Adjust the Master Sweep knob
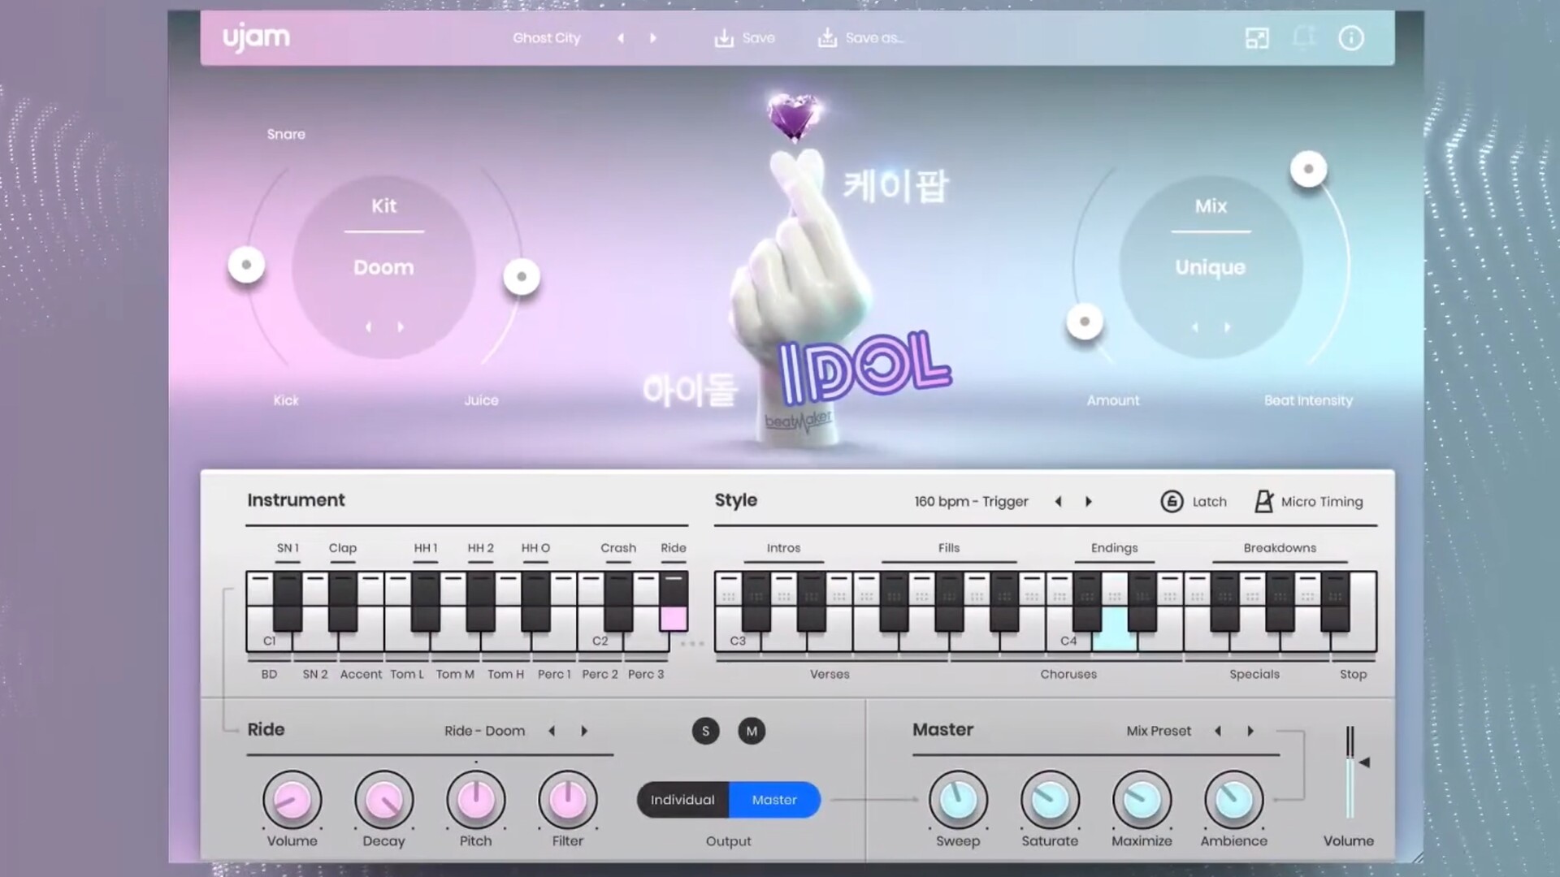The image size is (1560, 877). [958, 800]
